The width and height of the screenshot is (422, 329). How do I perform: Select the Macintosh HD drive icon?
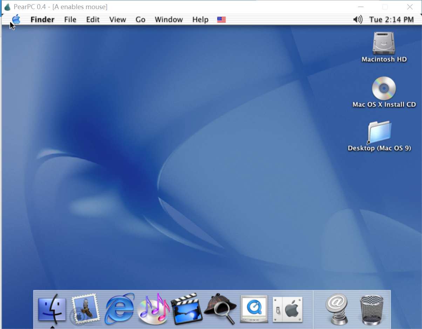click(x=384, y=42)
